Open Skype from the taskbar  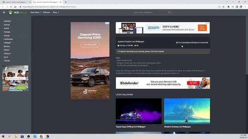[35, 136]
